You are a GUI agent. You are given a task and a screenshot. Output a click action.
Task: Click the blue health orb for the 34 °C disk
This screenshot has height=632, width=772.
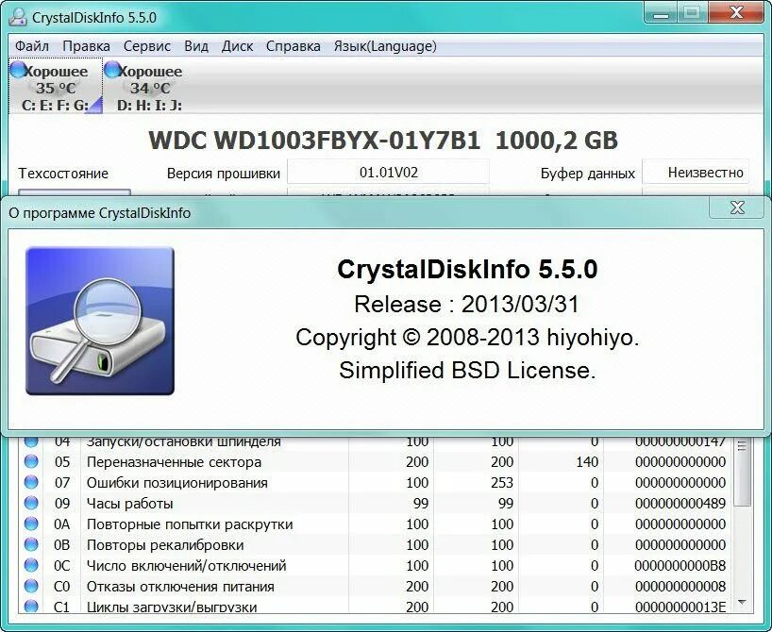click(112, 70)
